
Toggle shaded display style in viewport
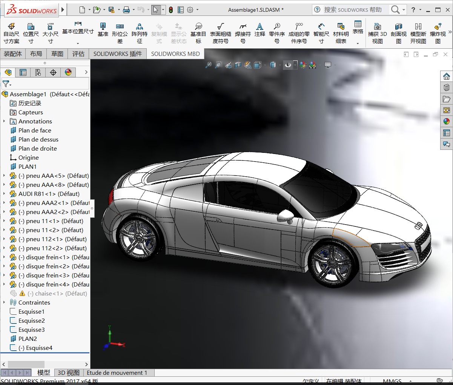coord(273,65)
